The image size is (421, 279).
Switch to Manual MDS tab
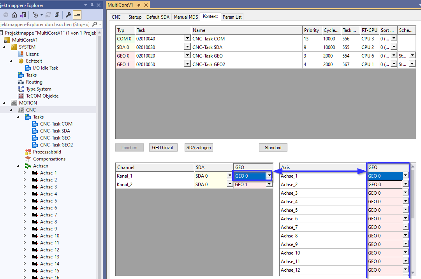point(186,17)
